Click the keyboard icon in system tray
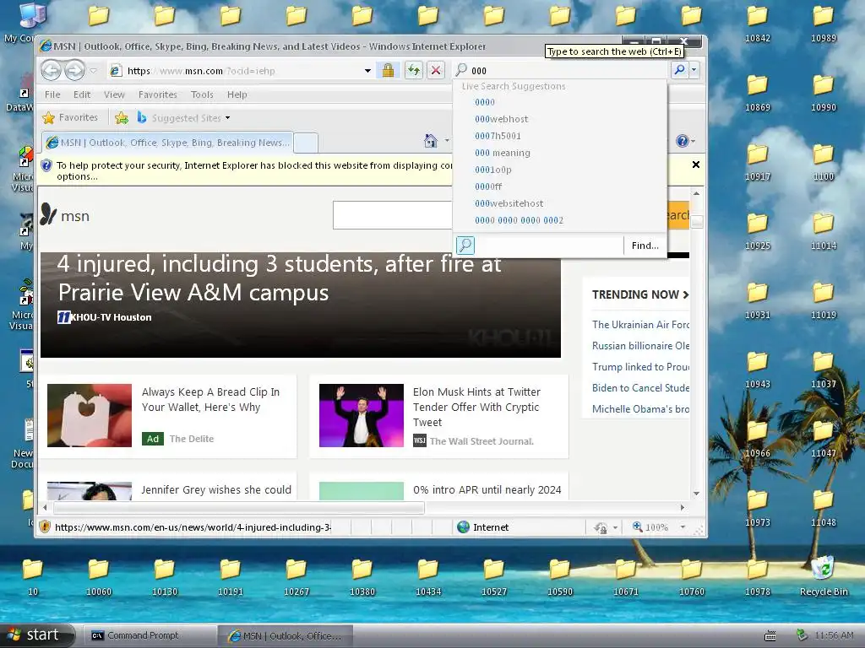Image resolution: width=865 pixels, height=648 pixels. tap(770, 636)
